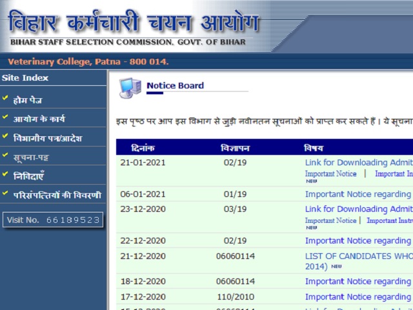Click the checkmark beside होम पेज
The image size is (413, 310).
point(5,98)
